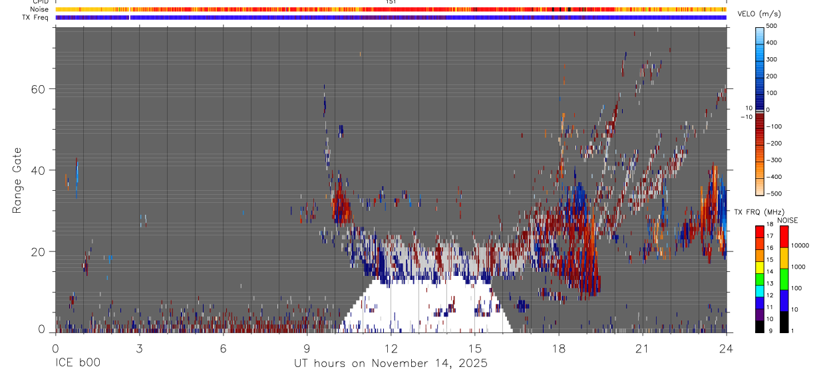Screen dimensions: 817x377
Task: Click the -10 threshold label beside VELO bar
Action: click(x=745, y=116)
